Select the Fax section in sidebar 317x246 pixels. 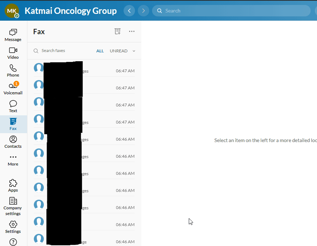pyautogui.click(x=13, y=124)
